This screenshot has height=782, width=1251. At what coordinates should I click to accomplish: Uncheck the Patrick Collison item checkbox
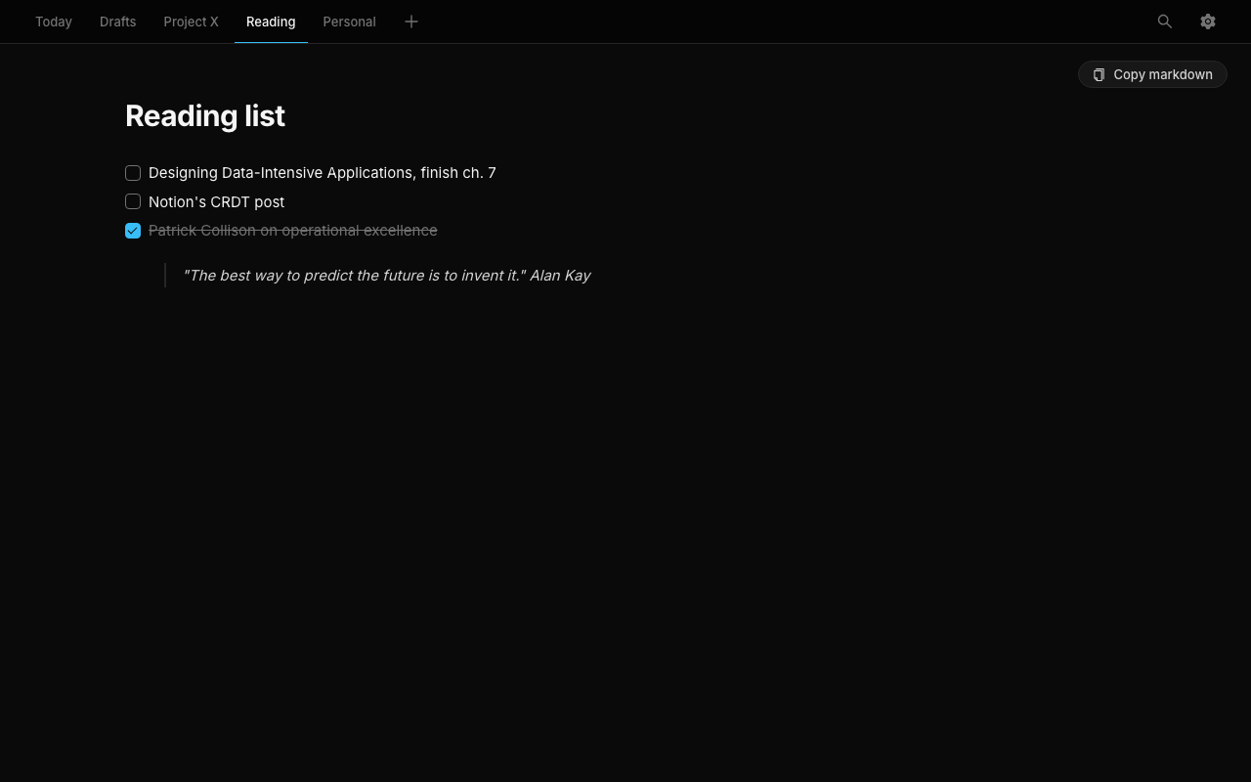133,231
